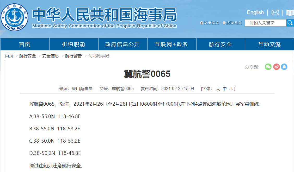The width and height of the screenshot is (294, 172).
Task: Go to 航行安全 breadcrumb link
Action: pos(28,56)
